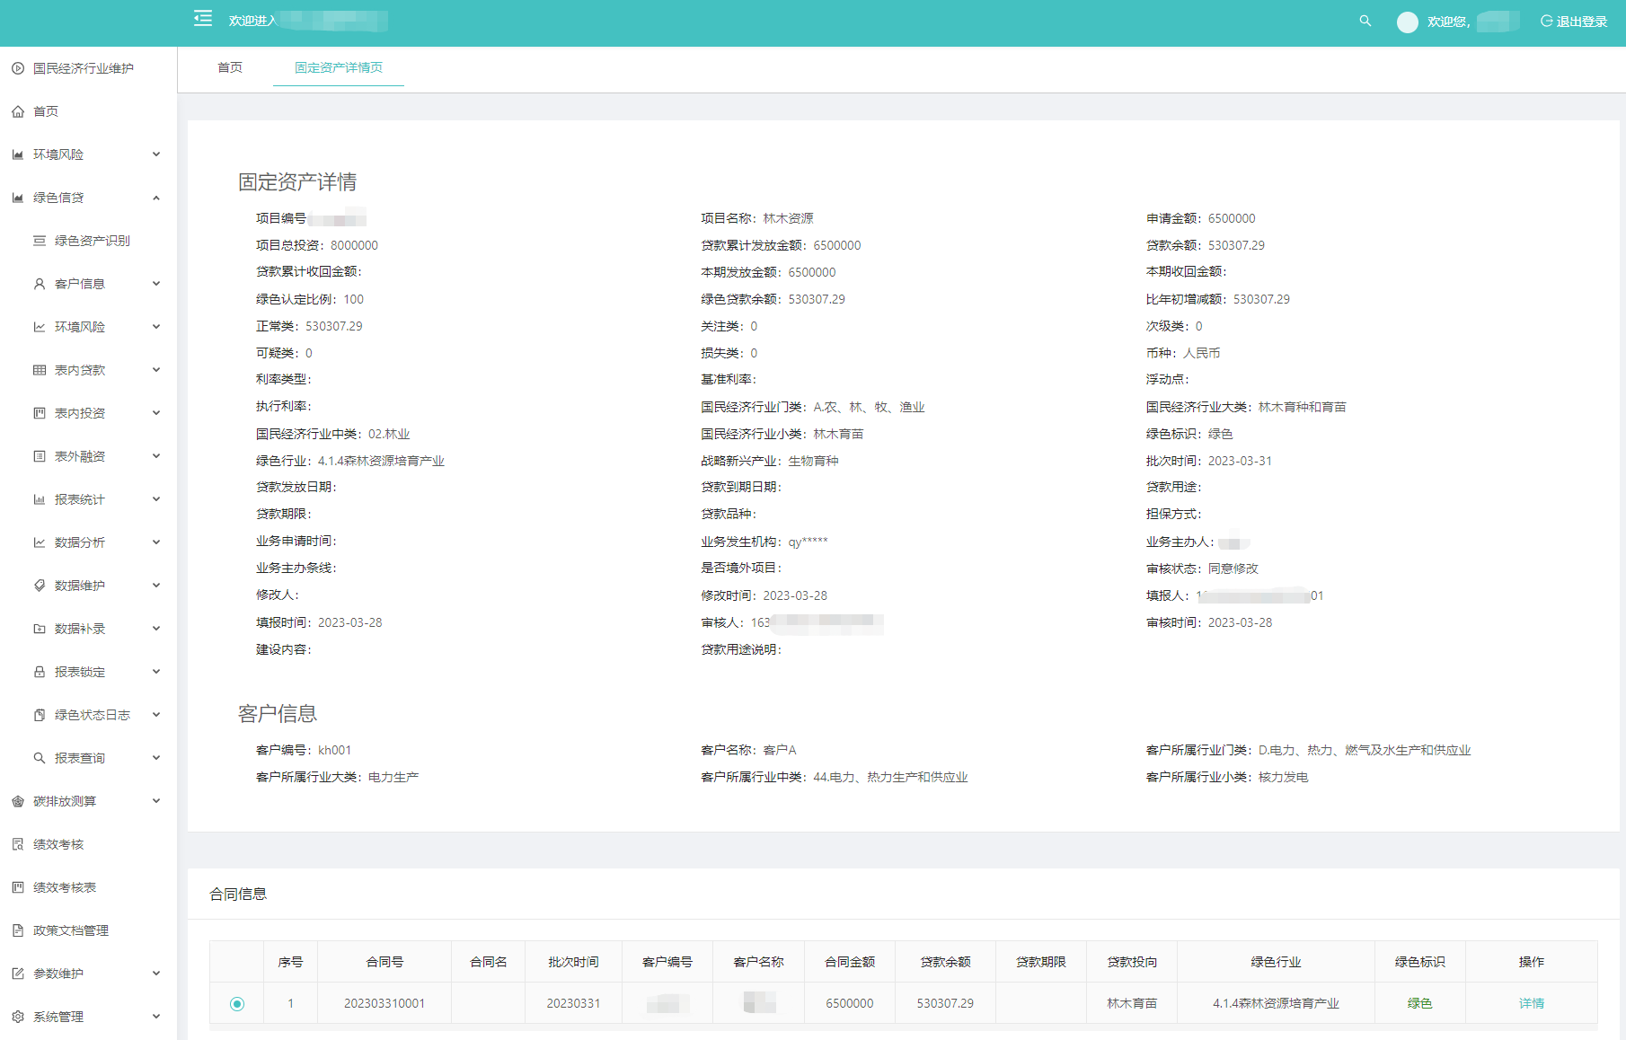
Task: Click the 表外融资 icon
Action: (x=40, y=456)
